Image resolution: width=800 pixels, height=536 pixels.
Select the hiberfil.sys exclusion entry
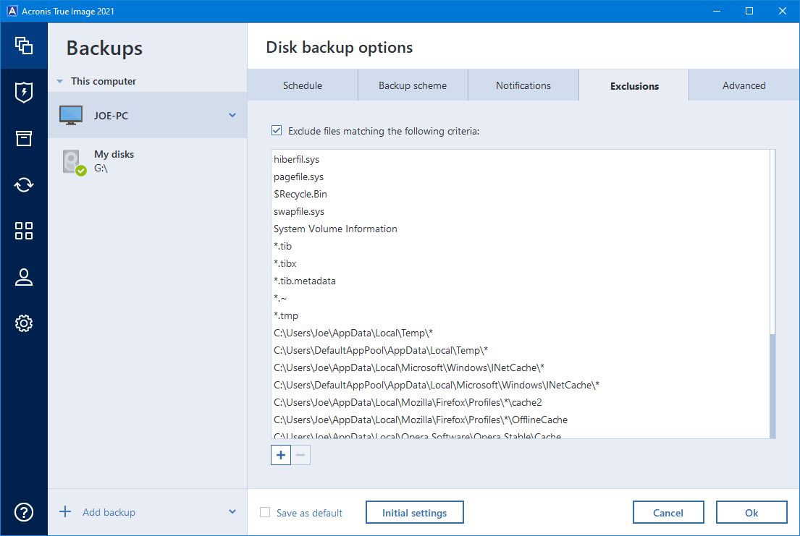521,159
